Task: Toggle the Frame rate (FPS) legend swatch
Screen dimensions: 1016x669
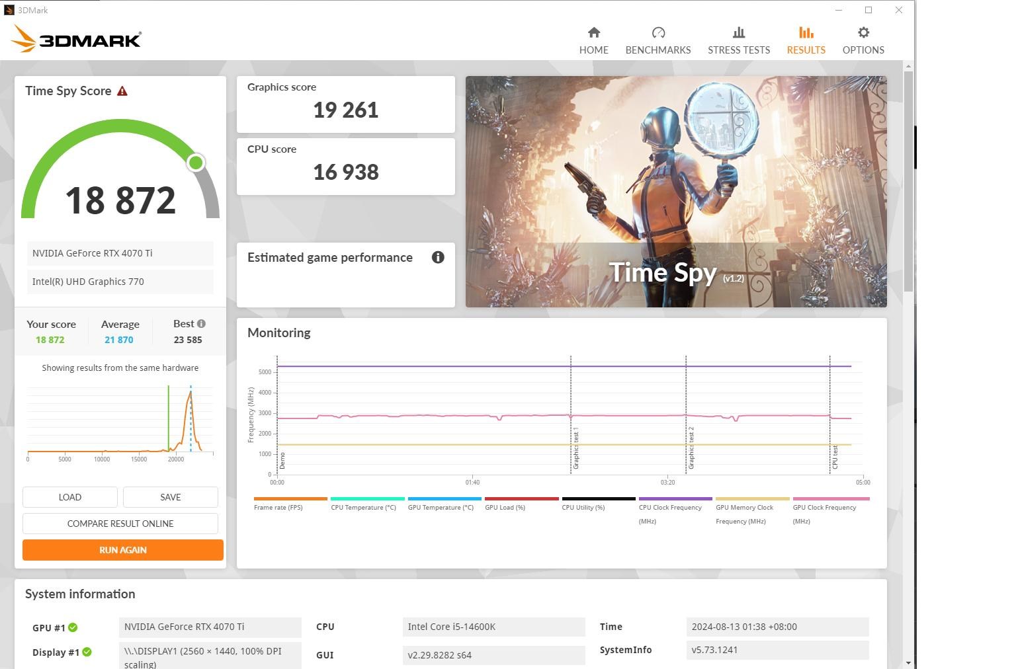Action: click(x=290, y=498)
